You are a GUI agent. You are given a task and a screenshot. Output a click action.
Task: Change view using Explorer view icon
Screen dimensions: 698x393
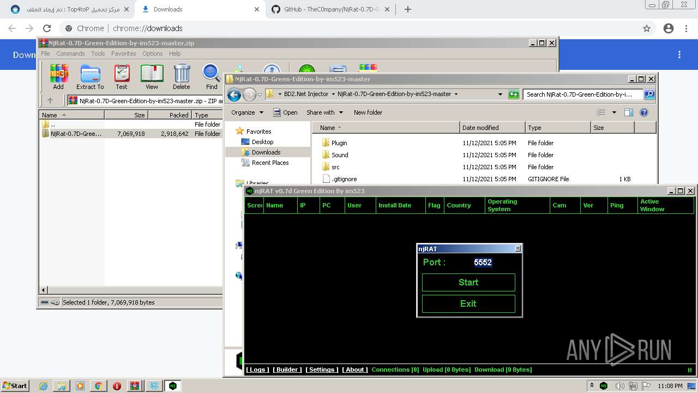click(601, 112)
